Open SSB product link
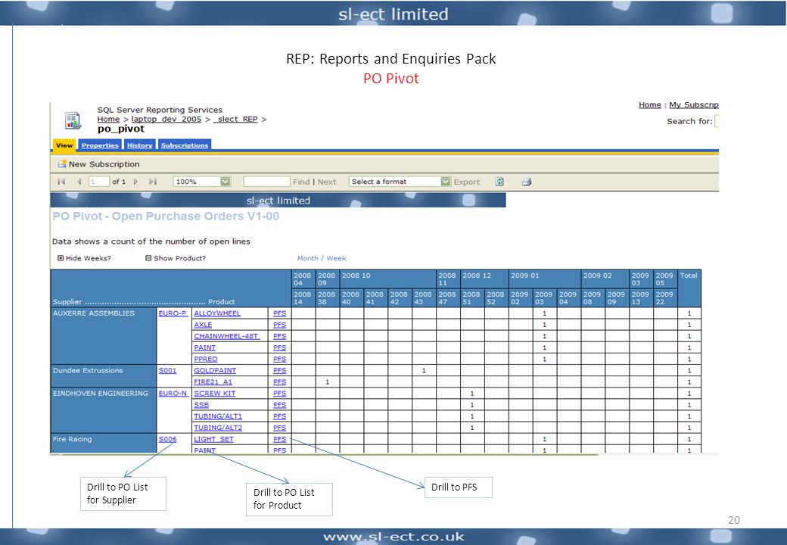Screen dimensions: 787x545 (x=201, y=405)
